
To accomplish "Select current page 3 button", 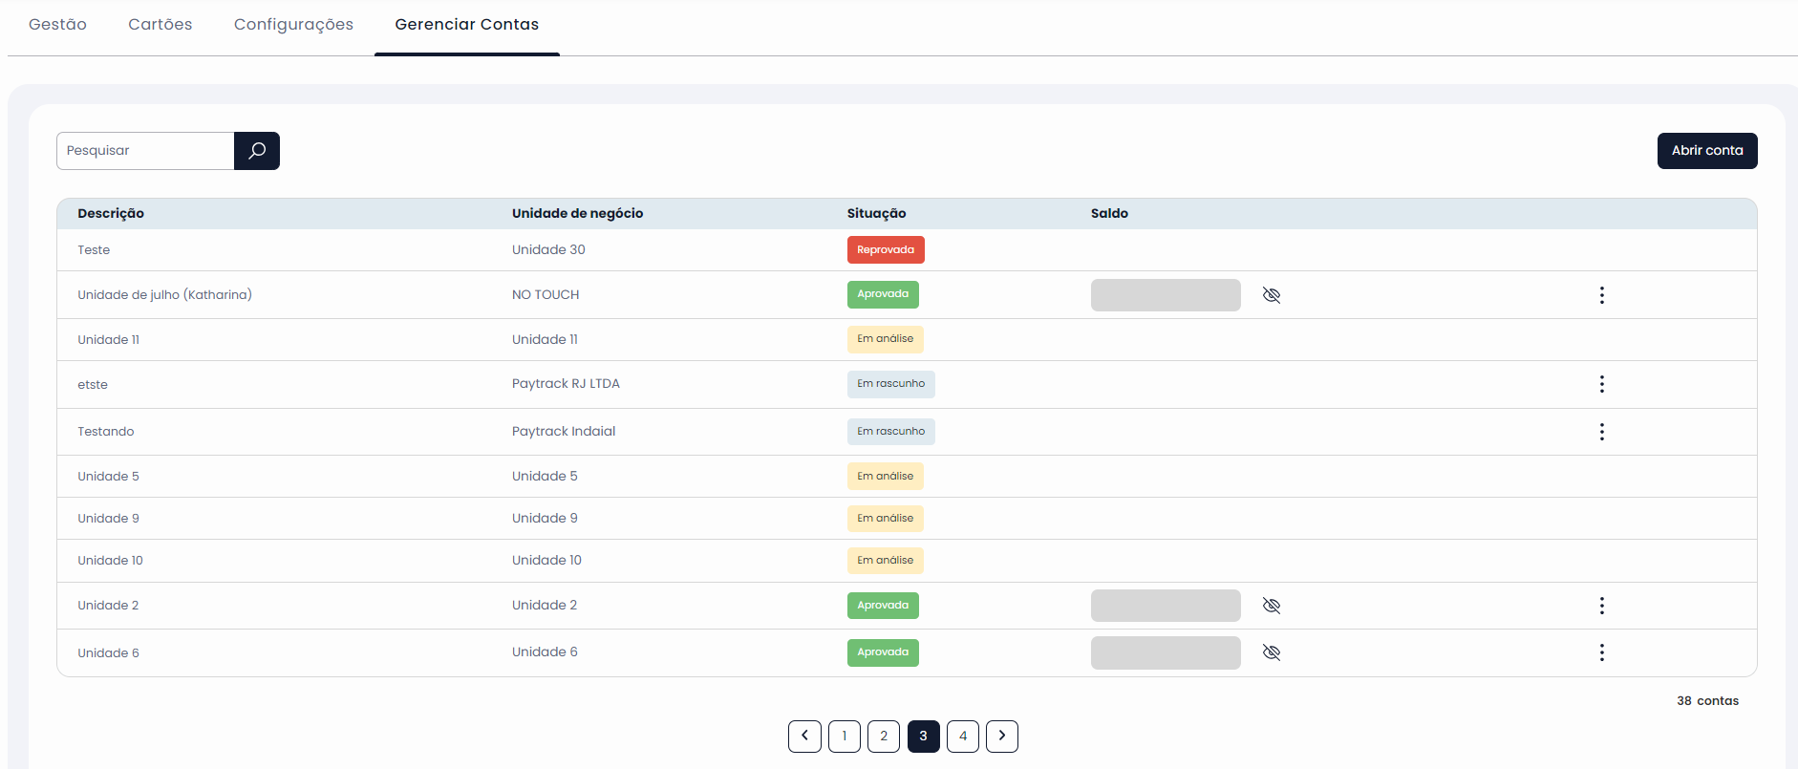I will click(924, 737).
